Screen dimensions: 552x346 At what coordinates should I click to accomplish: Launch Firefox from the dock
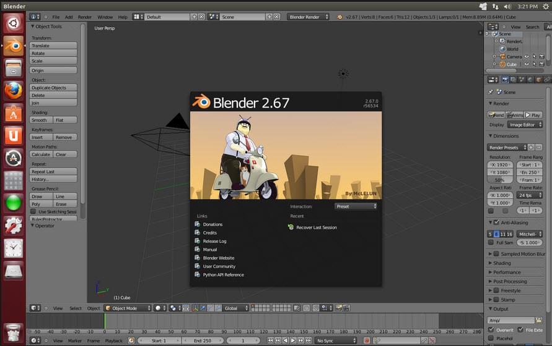[x=14, y=91]
